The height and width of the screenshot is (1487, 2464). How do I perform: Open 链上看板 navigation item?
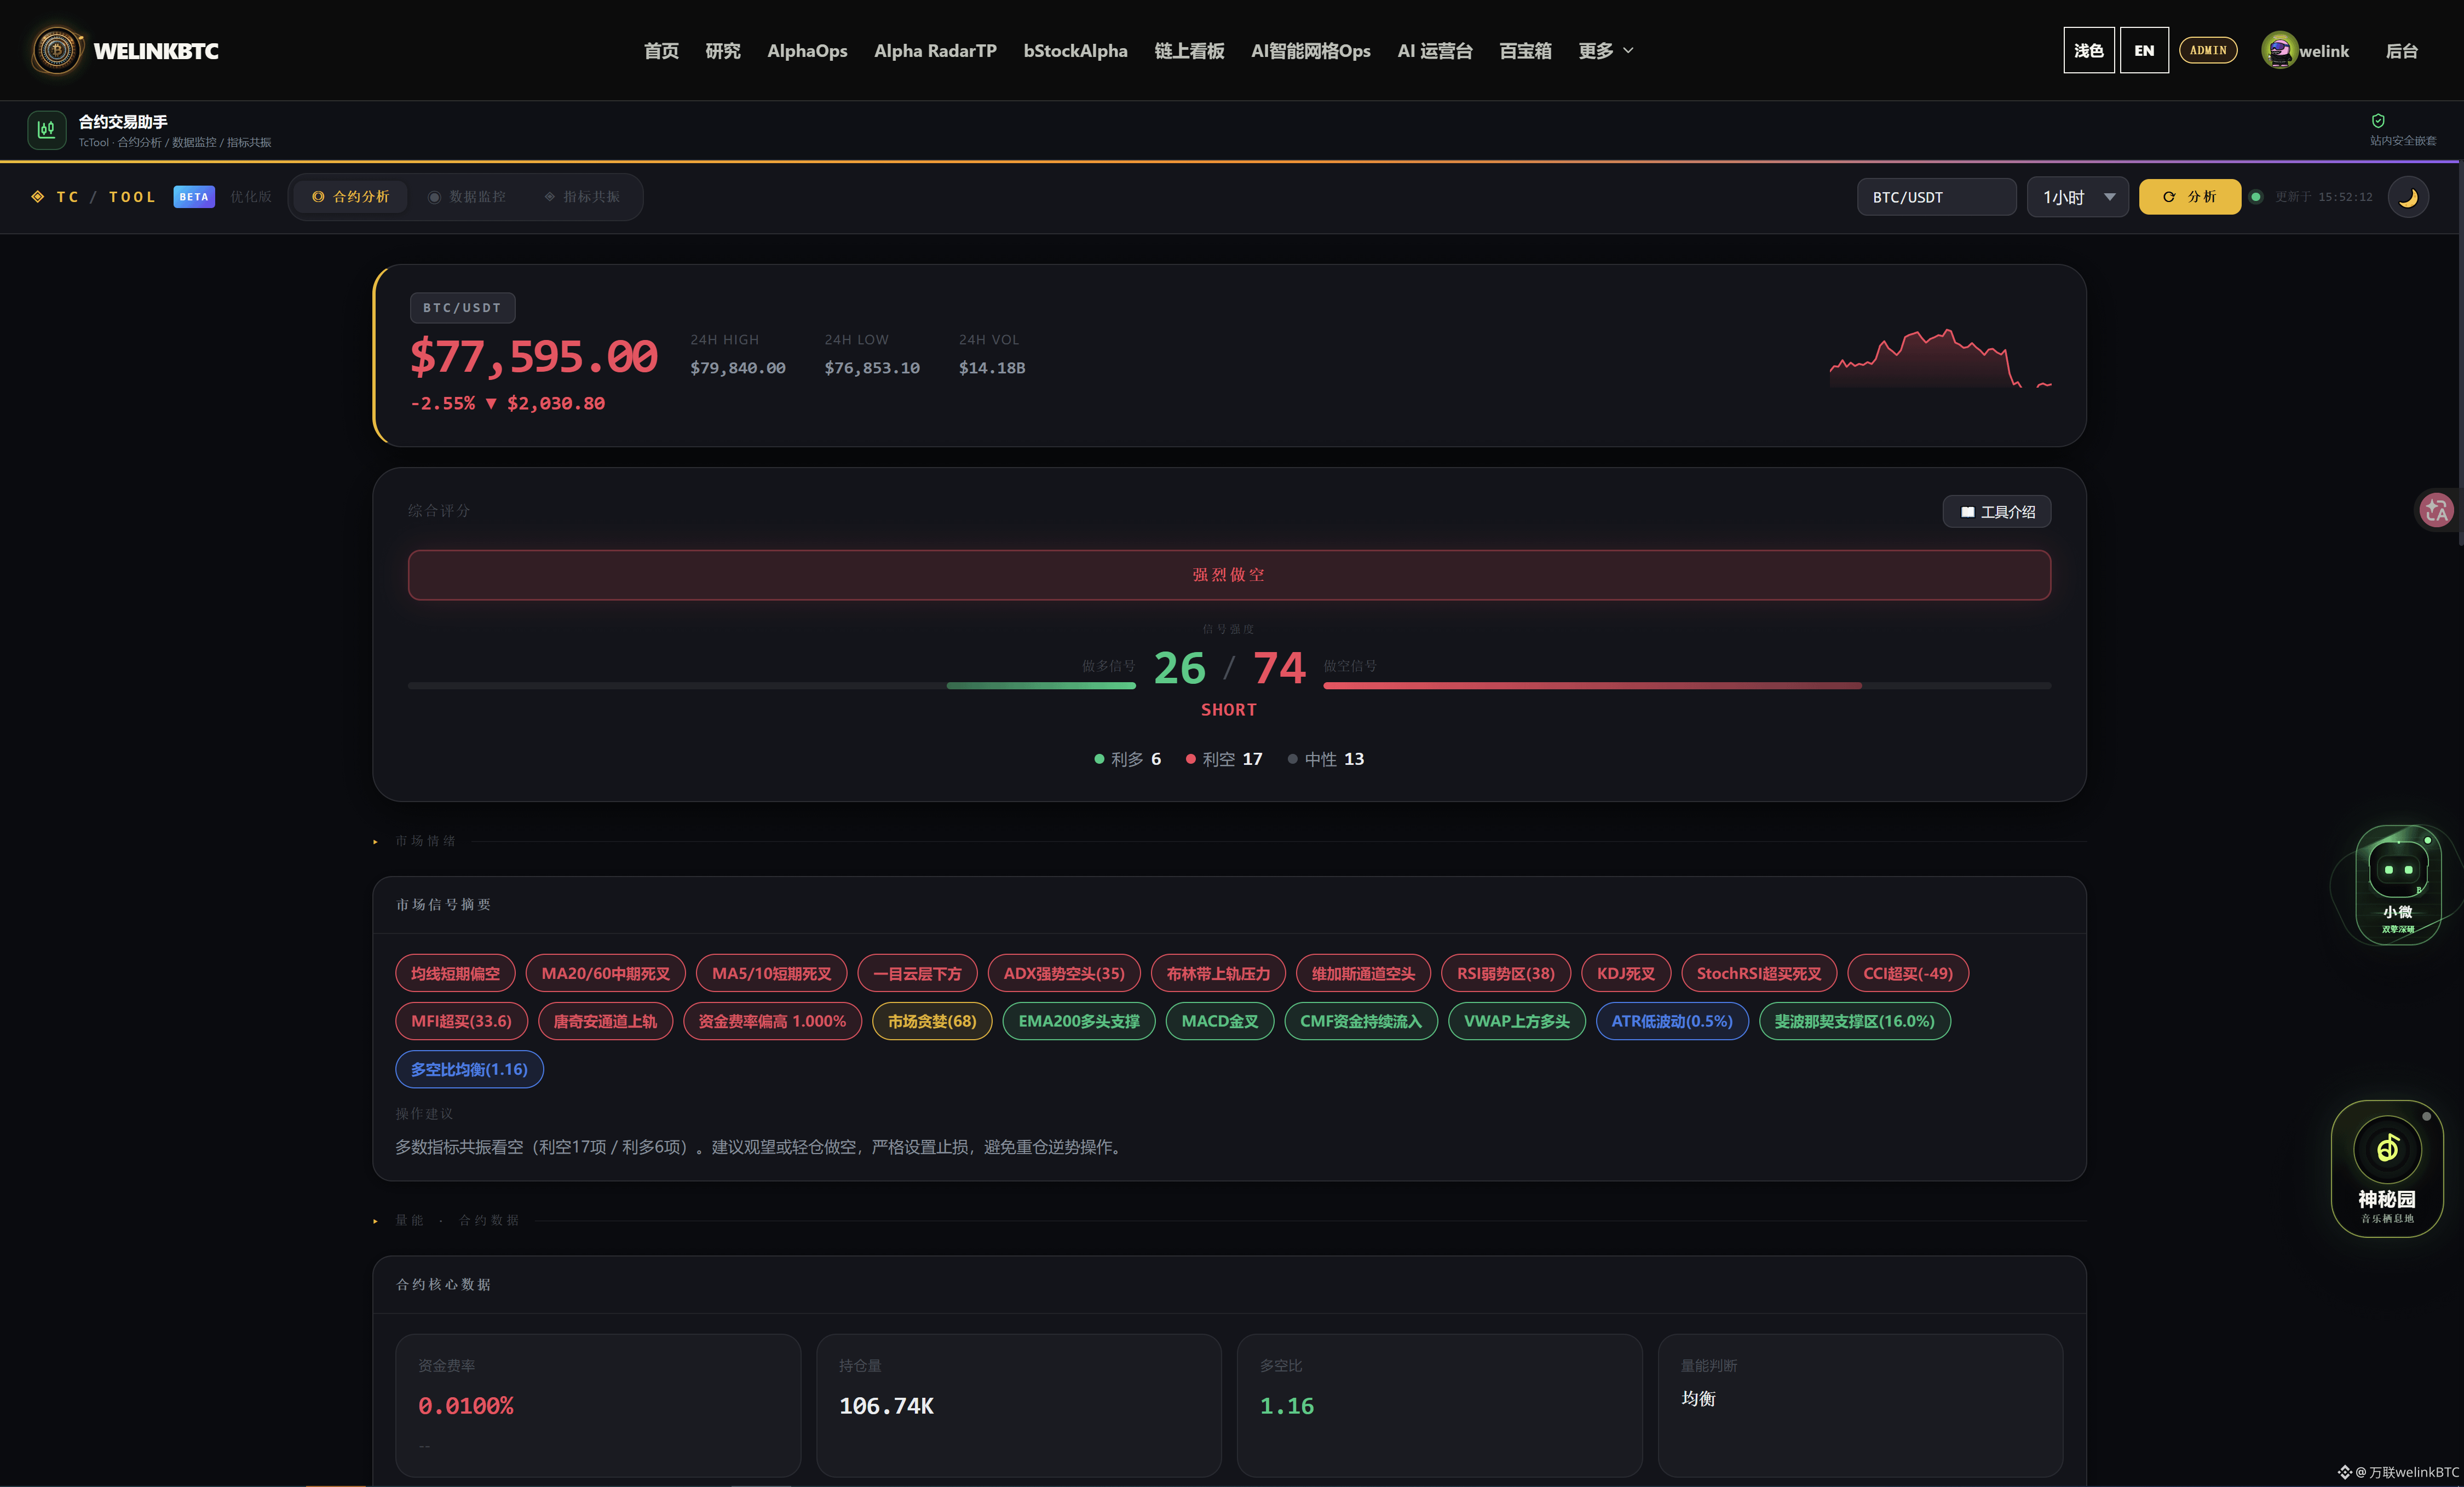coord(1189,51)
